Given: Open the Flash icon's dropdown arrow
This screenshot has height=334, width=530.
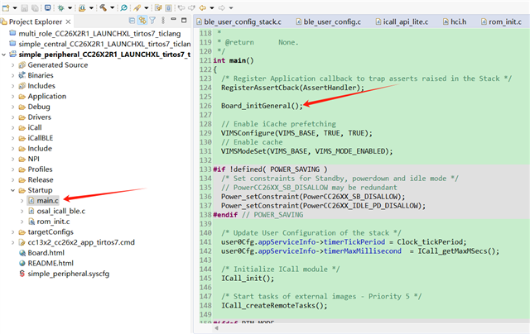Looking at the screenshot, I should coord(91,7).
